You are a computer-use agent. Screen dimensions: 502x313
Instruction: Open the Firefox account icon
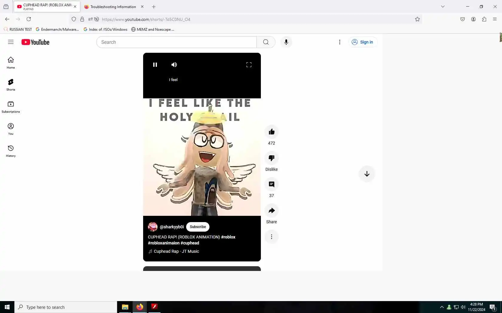pyautogui.click(x=473, y=19)
